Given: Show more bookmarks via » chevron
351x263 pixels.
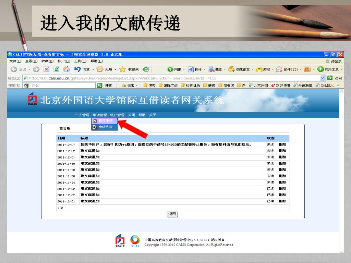Looking at the screenshot, I should coord(338,85).
